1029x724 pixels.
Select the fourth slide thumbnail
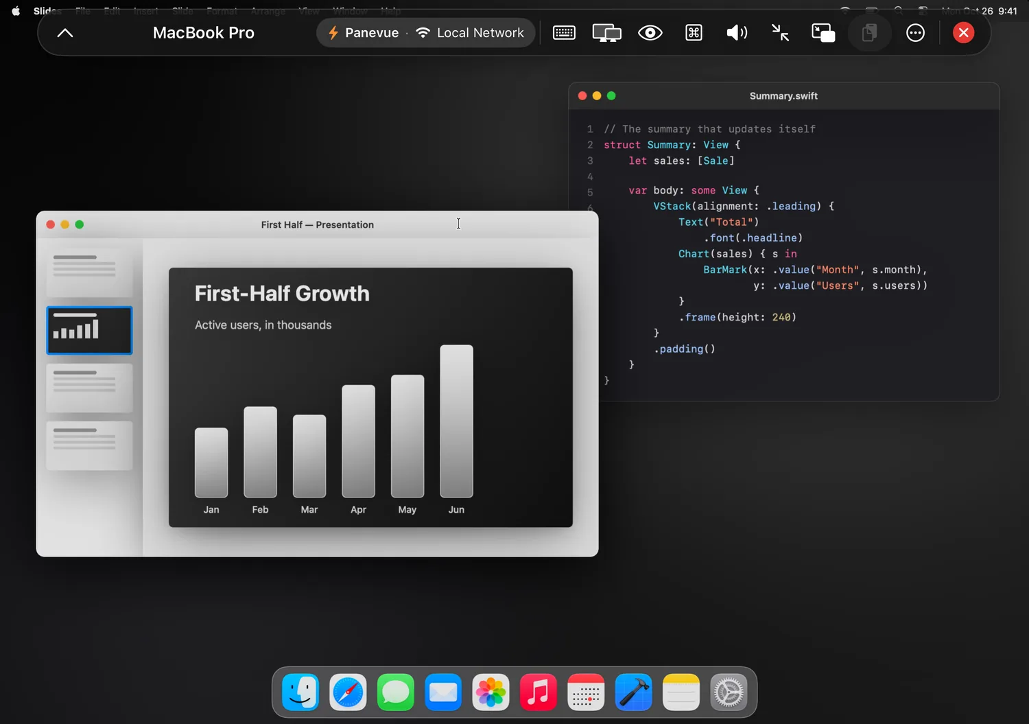(89, 445)
